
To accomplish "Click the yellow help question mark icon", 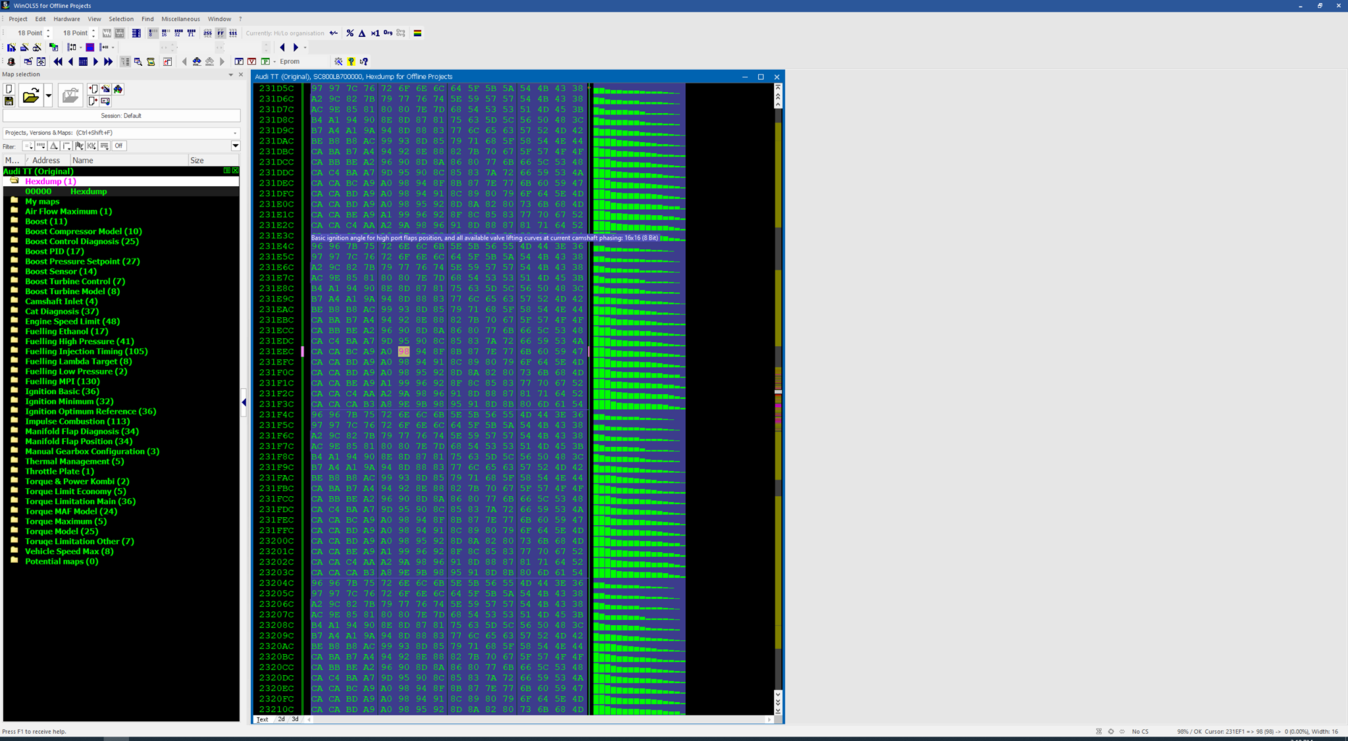I will [x=351, y=62].
